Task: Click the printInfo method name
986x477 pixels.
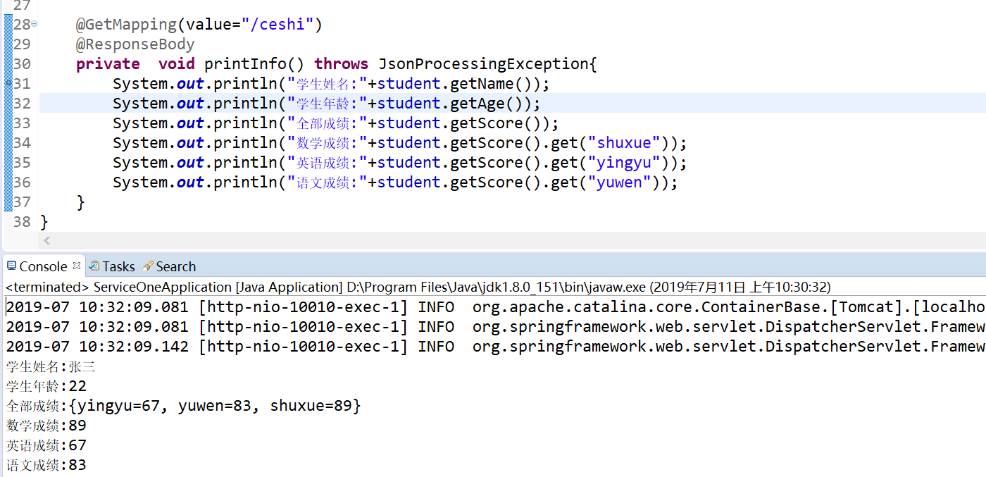Action: pyautogui.click(x=245, y=64)
